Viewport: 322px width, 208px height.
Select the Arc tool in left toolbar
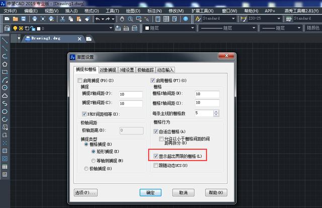tap(5, 80)
